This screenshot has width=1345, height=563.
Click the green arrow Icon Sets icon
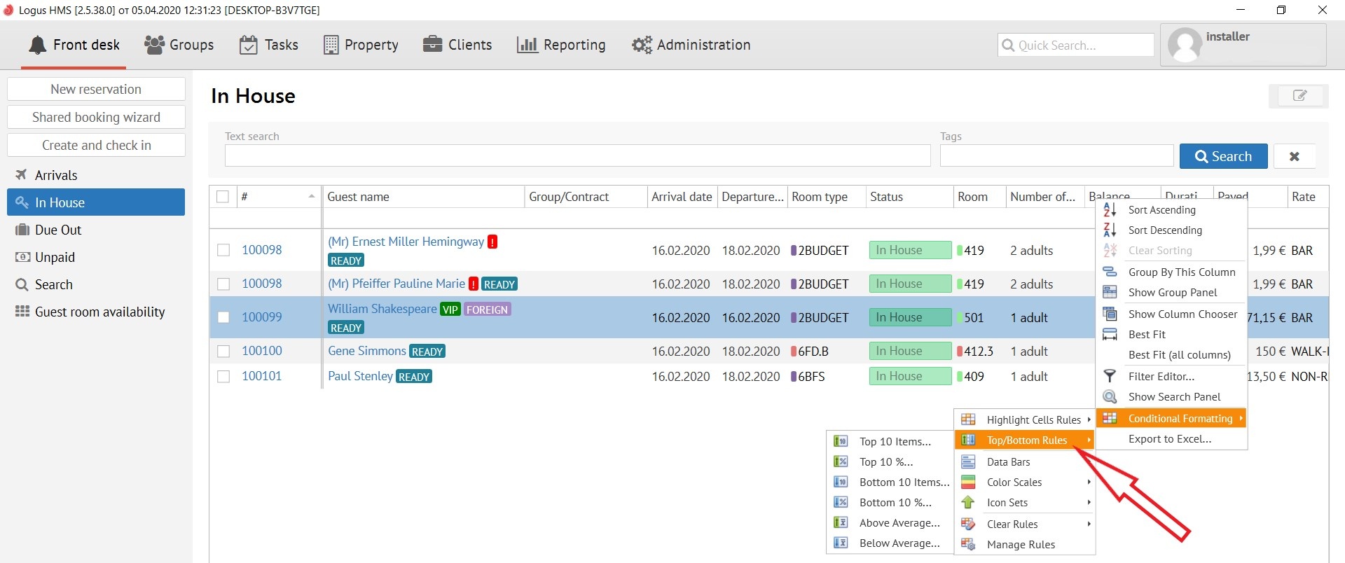tap(968, 503)
